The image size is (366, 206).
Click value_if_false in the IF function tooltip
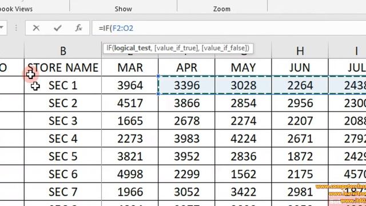(224, 48)
